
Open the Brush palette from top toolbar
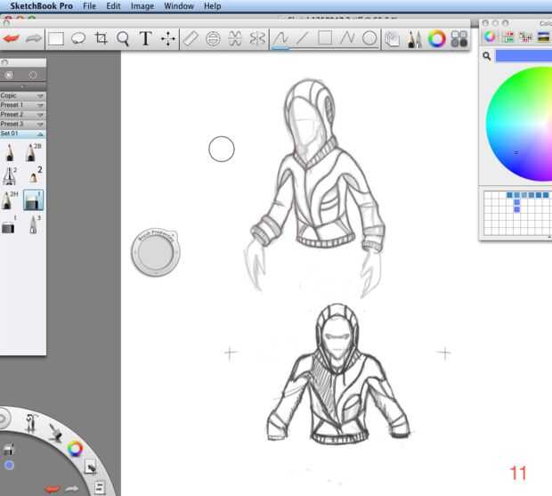point(414,38)
